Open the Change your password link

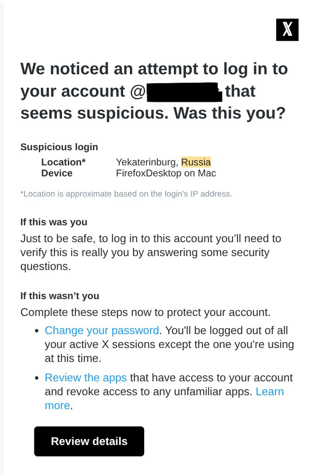(102, 330)
